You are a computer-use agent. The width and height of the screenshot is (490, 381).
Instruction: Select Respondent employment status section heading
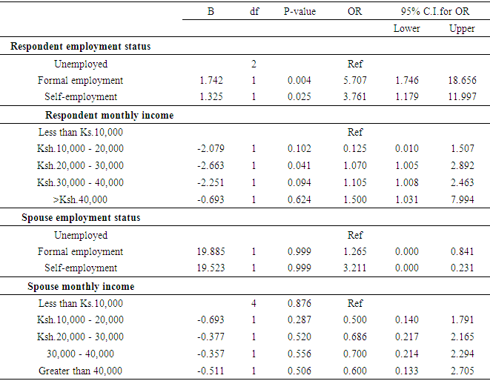pyautogui.click(x=80, y=47)
